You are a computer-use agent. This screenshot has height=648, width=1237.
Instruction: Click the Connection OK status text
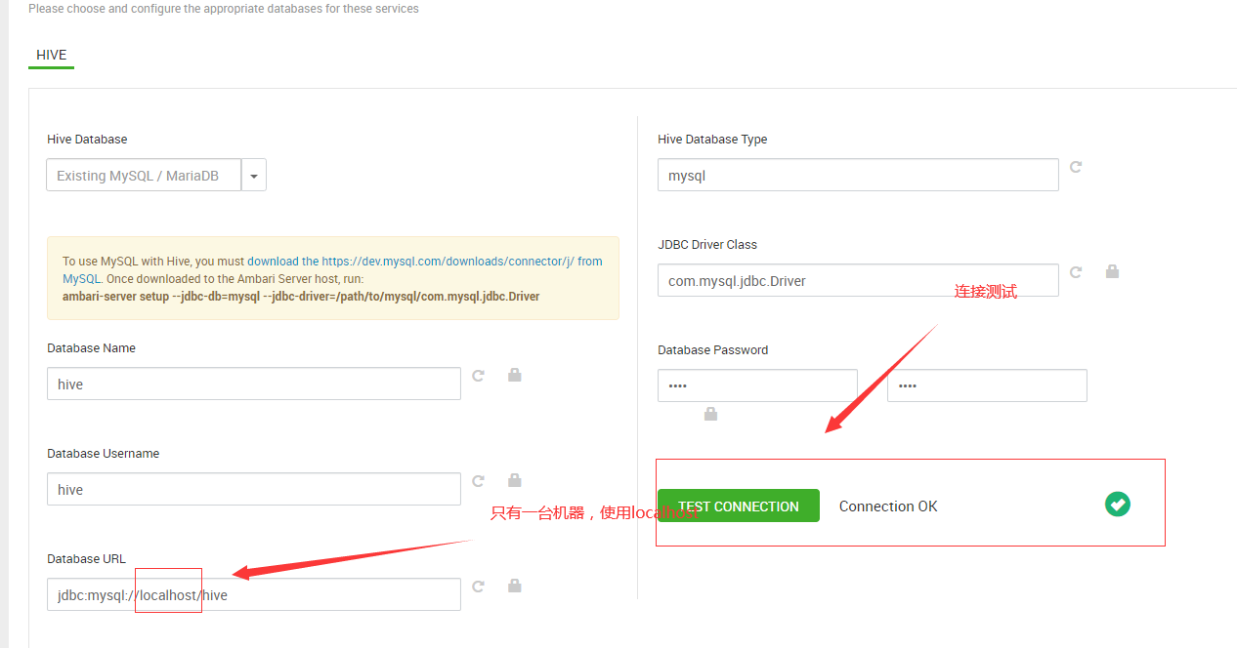[888, 506]
